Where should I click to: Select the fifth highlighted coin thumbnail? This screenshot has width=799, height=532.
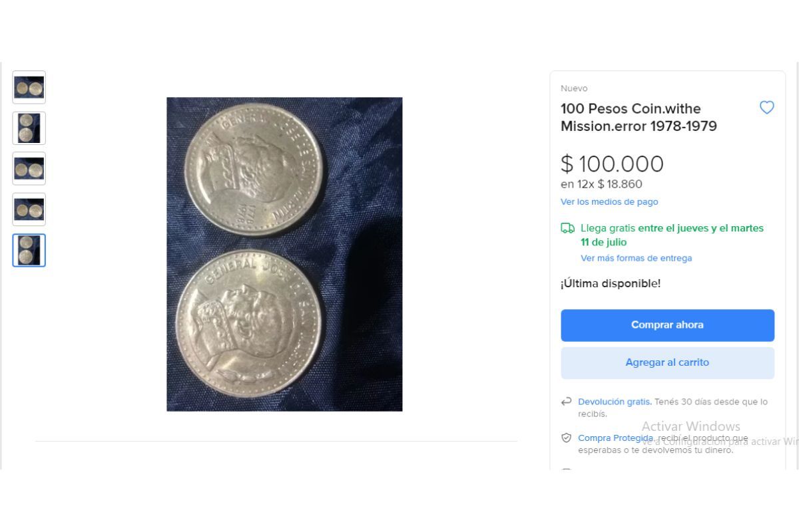[29, 250]
